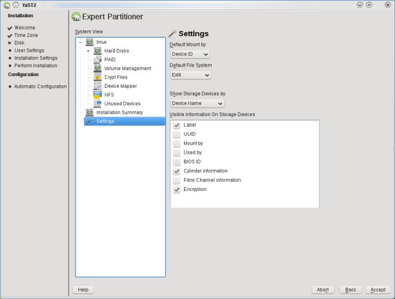Select Crypt Files tree entry
Viewport: 395px width, 299px height.
click(x=116, y=77)
